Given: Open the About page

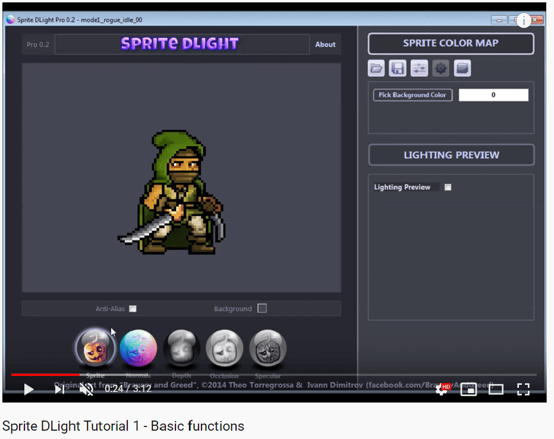Looking at the screenshot, I should (325, 45).
